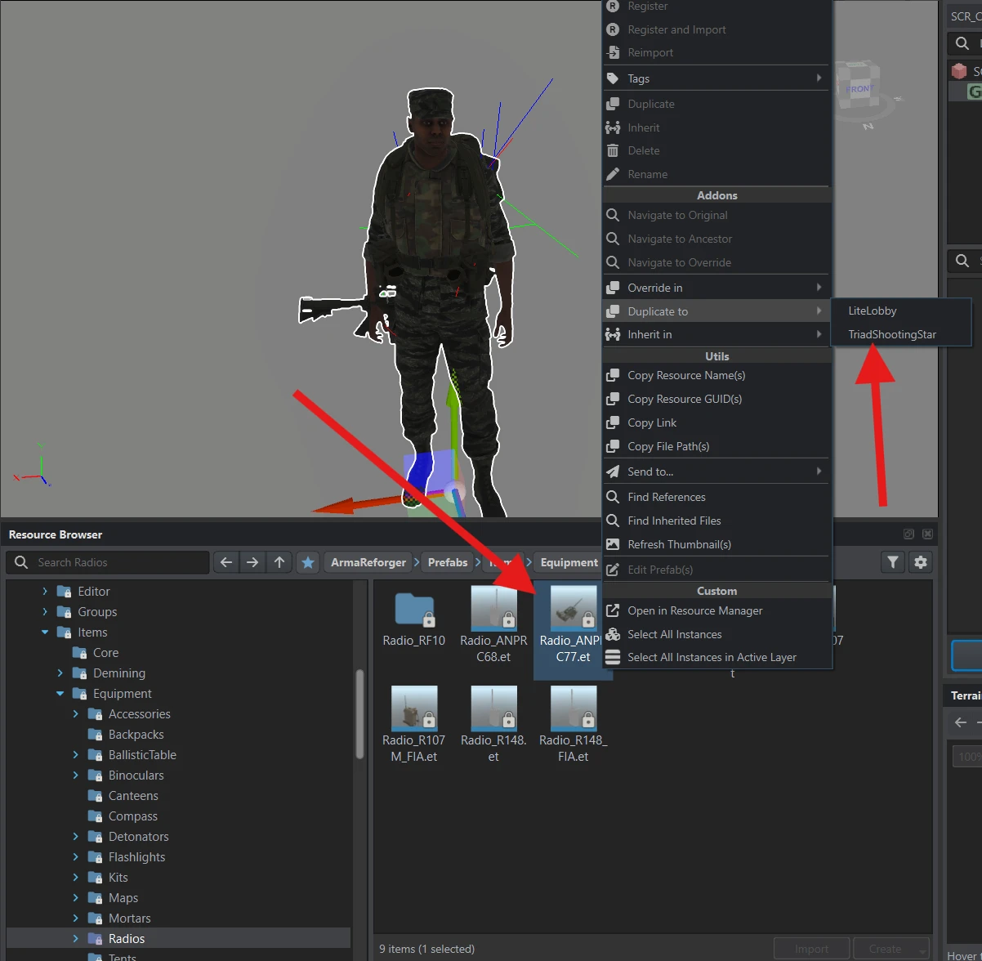Open the Override in submenu
Viewport: 982px width, 961px height.
(716, 288)
